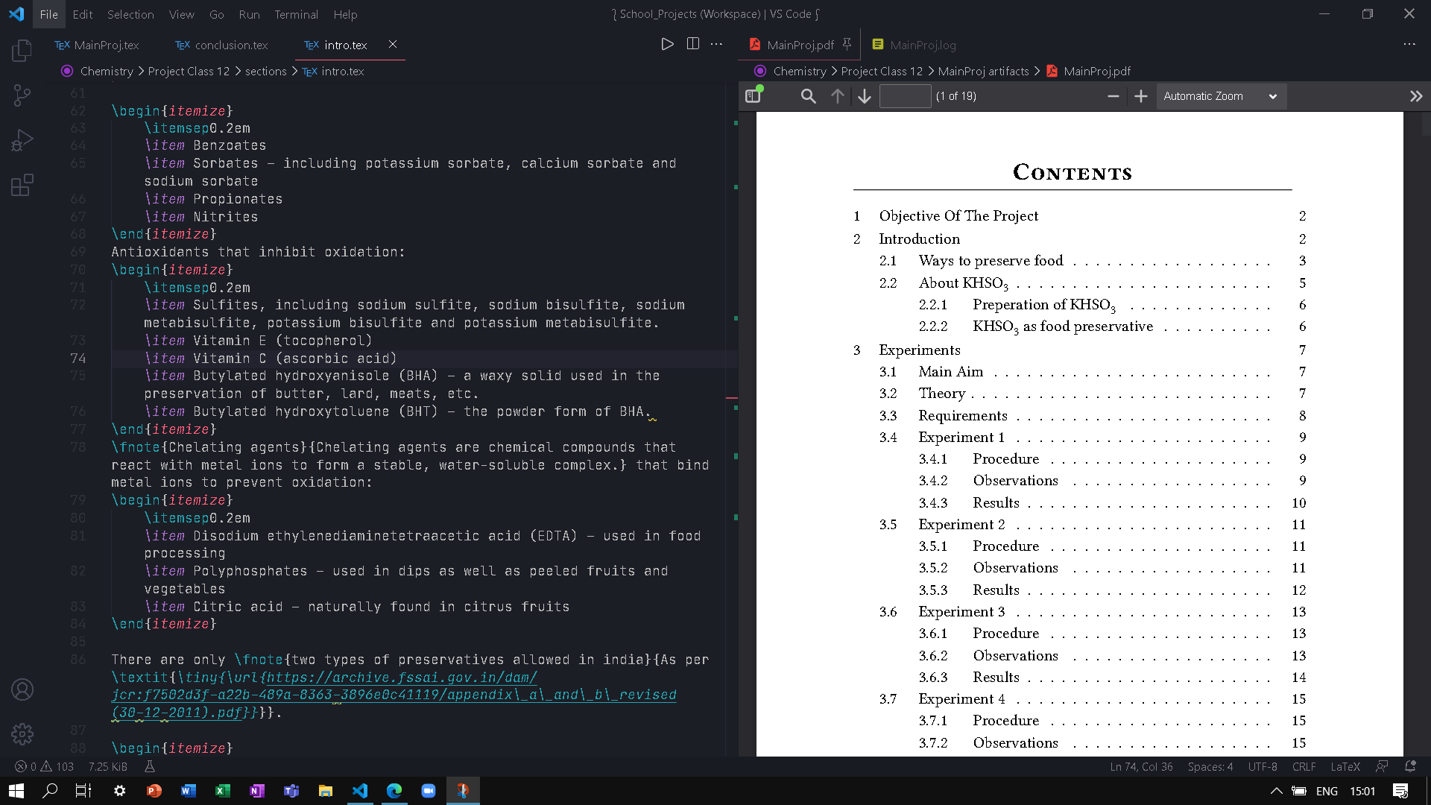The image size is (1431, 805).
Task: Expand PDF toolbar with double-chevron icon
Action: coord(1415,95)
